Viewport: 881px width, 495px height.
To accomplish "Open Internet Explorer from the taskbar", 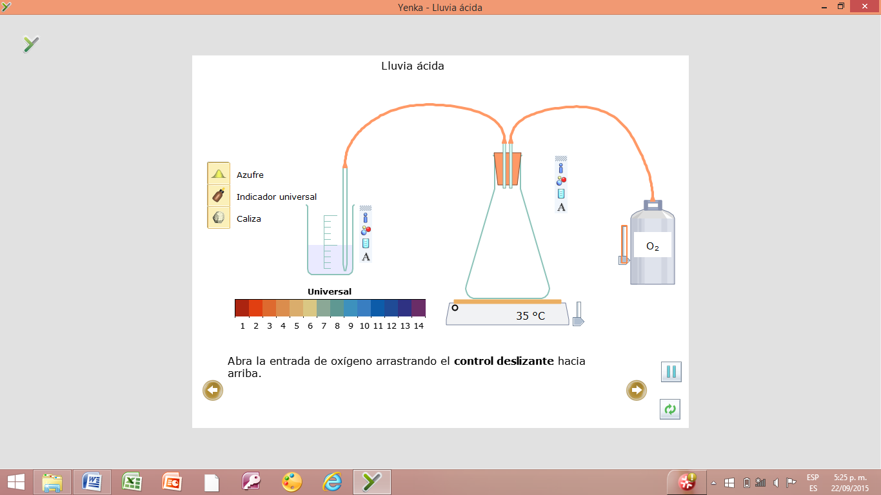I will tap(332, 481).
